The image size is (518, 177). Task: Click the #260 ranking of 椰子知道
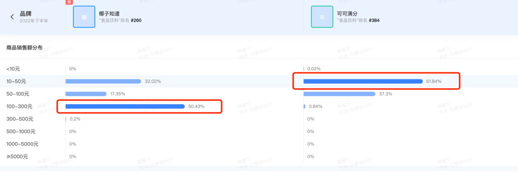[x=136, y=21]
